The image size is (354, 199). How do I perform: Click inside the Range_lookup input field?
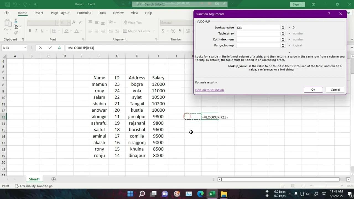258,45
